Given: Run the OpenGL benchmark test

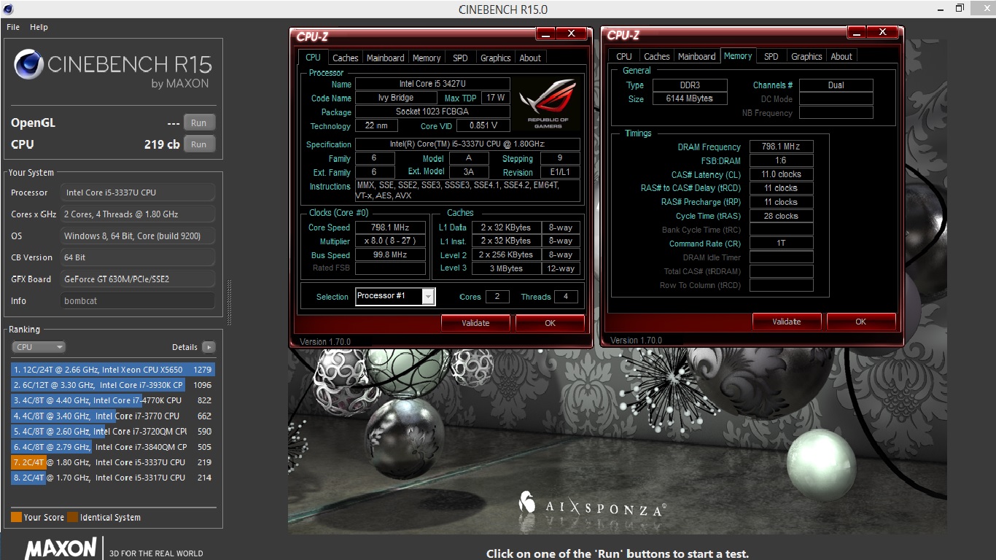Looking at the screenshot, I should 199,123.
